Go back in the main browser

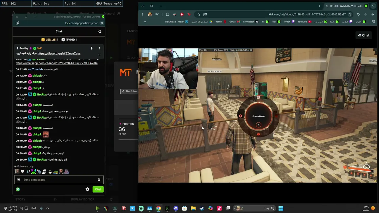[x=373, y=14]
